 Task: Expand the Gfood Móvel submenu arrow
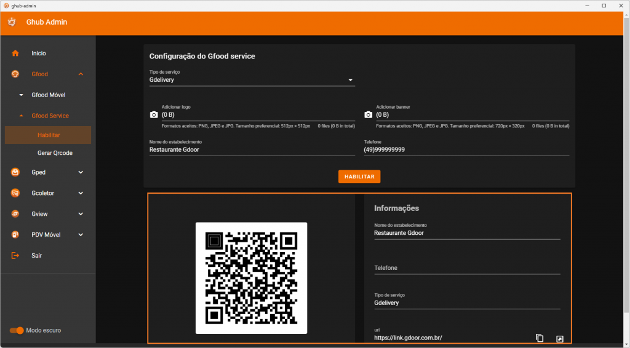[x=22, y=95]
